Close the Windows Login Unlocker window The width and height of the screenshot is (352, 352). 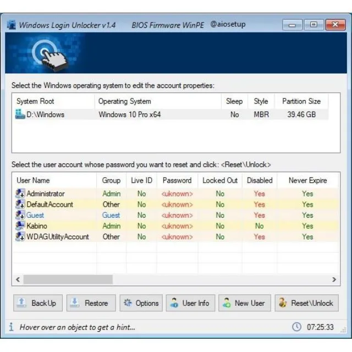pyautogui.click(x=335, y=25)
